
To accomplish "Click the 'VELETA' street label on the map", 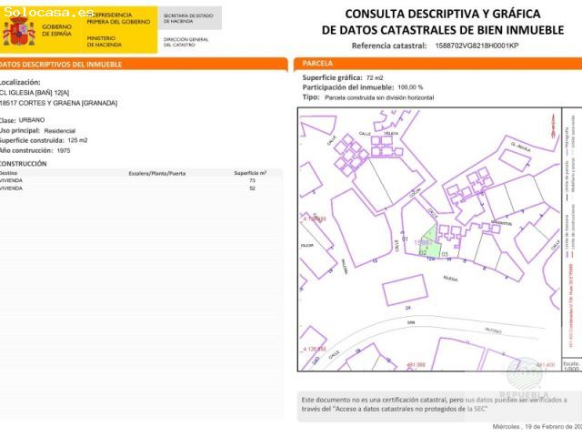I will (391, 134).
